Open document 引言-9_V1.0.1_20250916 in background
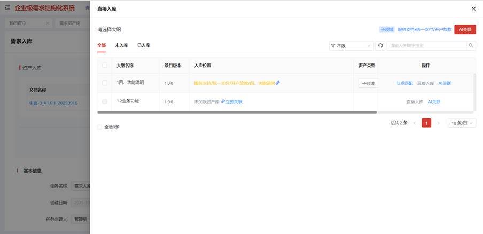This screenshot has height=234, width=483. tap(53, 103)
